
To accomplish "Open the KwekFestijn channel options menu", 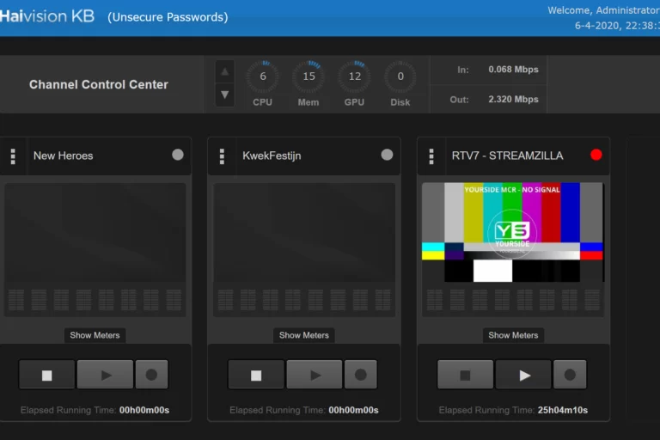I will (222, 156).
